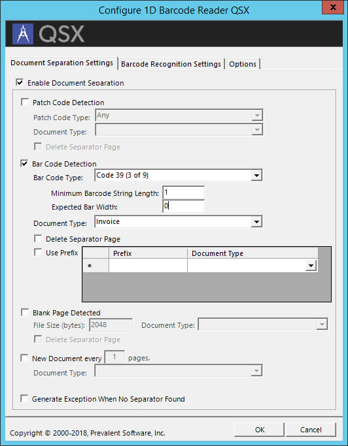Uncheck Enable Document Separation

coord(20,83)
